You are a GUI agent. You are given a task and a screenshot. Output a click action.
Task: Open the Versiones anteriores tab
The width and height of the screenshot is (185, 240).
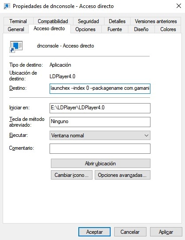tap(156, 21)
